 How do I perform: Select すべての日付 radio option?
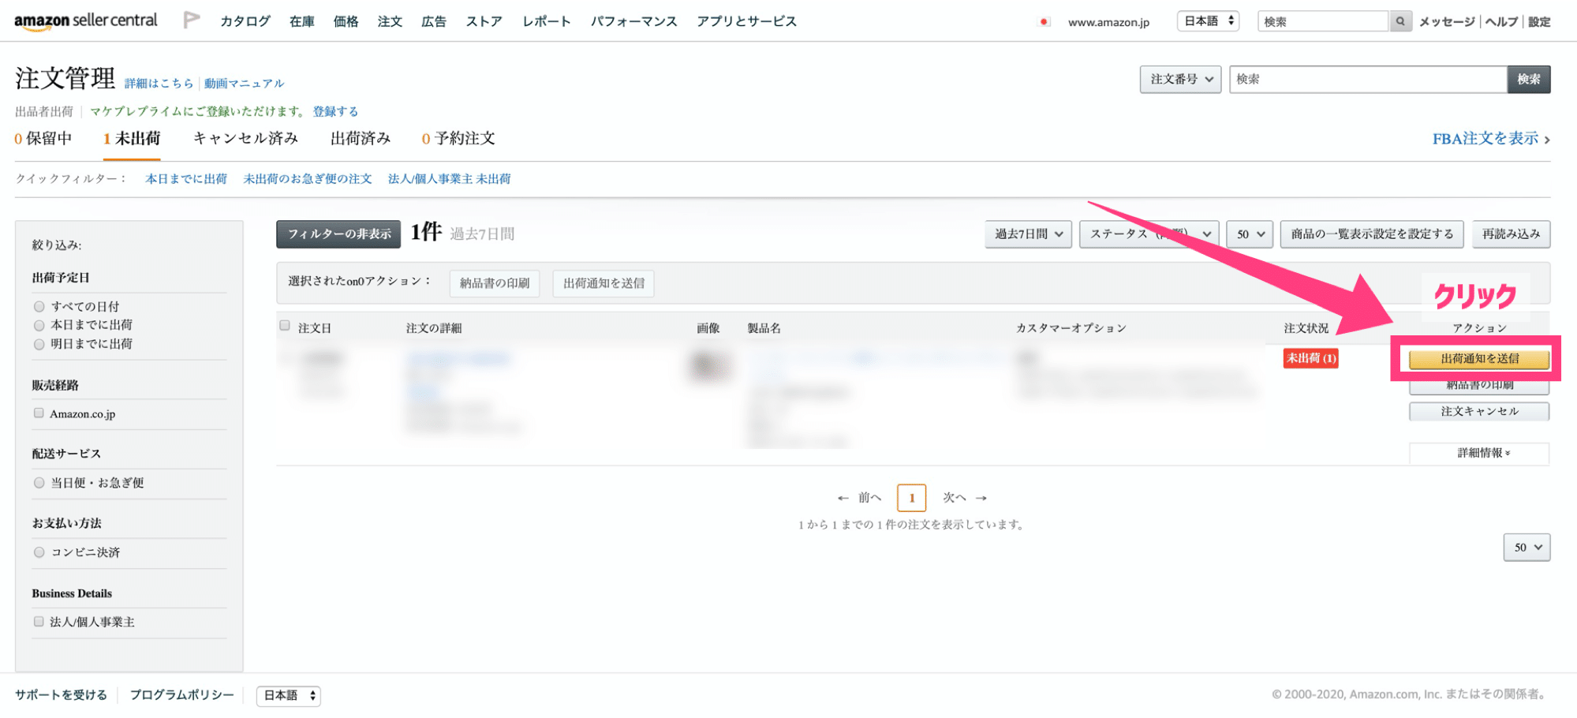tap(39, 306)
